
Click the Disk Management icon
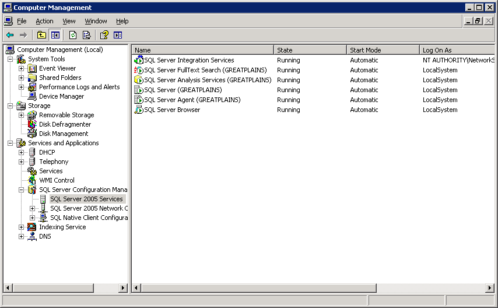click(32, 133)
